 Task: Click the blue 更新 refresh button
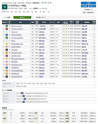tap(88, 3)
